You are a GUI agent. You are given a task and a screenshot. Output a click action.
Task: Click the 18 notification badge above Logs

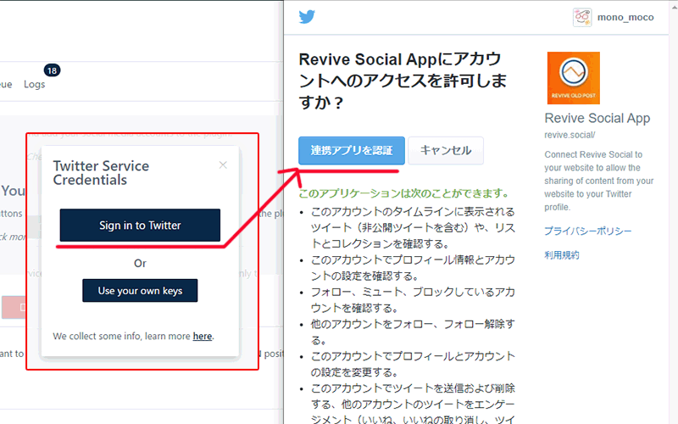coord(52,70)
